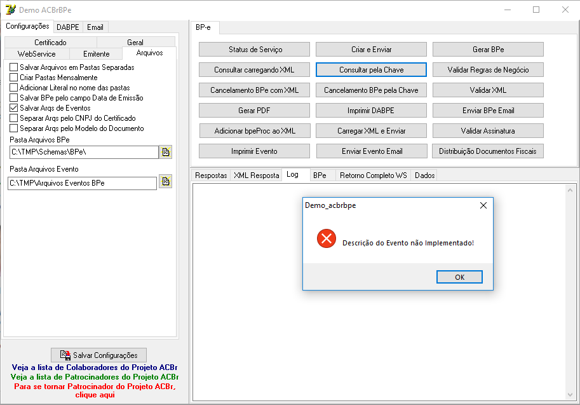
Task: Click Carregar XML e Enviar
Action: point(372,131)
